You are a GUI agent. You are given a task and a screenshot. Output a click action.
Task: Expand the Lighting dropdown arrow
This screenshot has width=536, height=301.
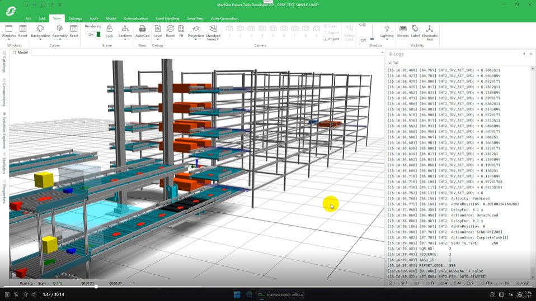(387, 39)
